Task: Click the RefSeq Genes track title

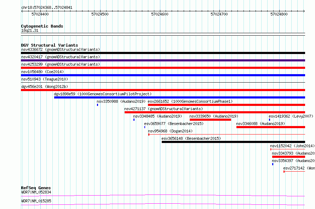Action: pos(36,188)
